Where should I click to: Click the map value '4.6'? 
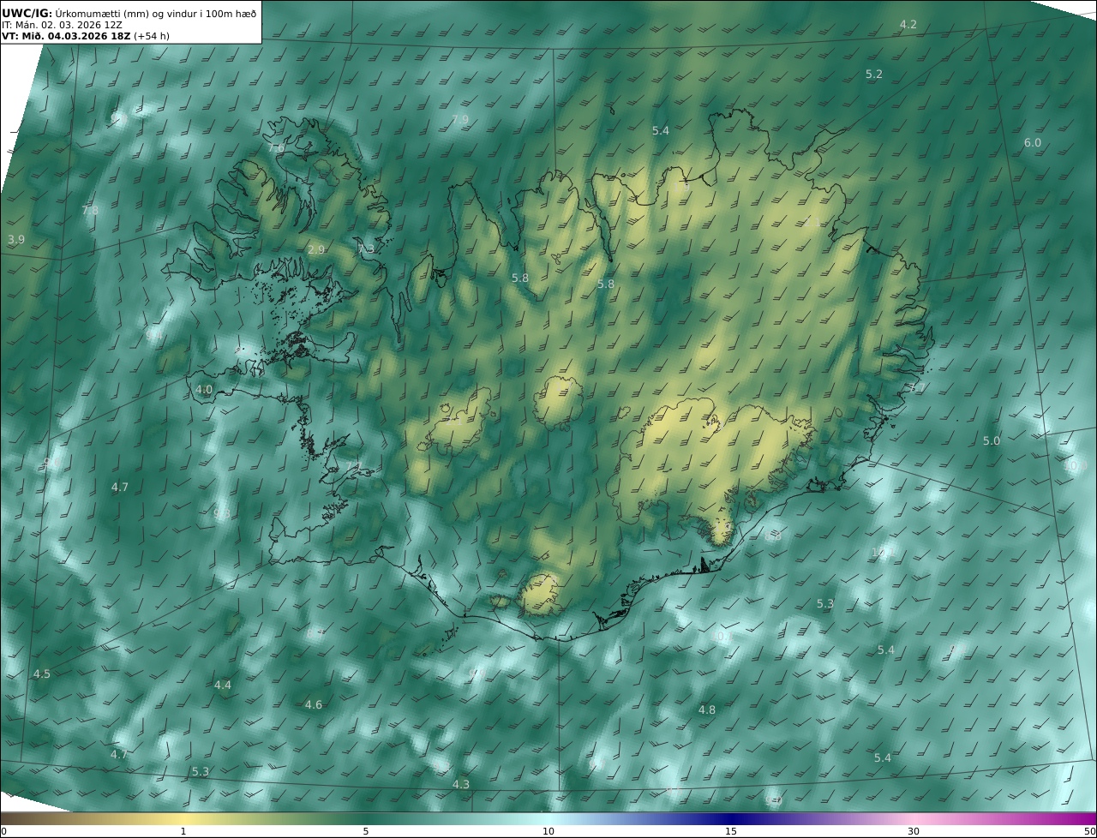click(x=314, y=704)
